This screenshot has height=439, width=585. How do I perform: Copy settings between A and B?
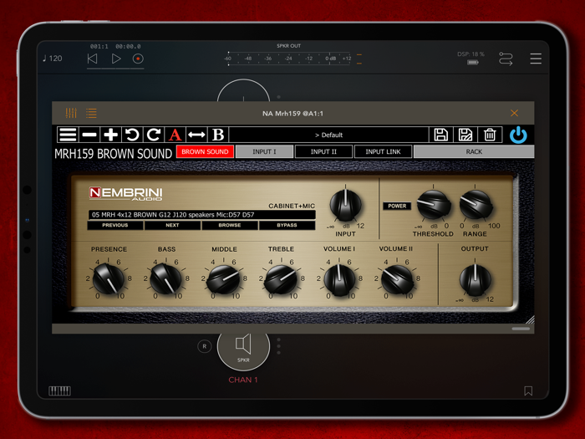(196, 135)
